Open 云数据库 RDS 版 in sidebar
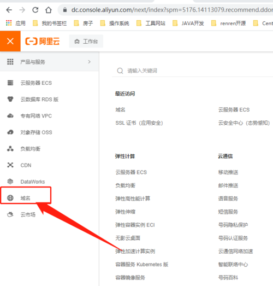The width and height of the screenshot is (273, 286). click(39, 100)
